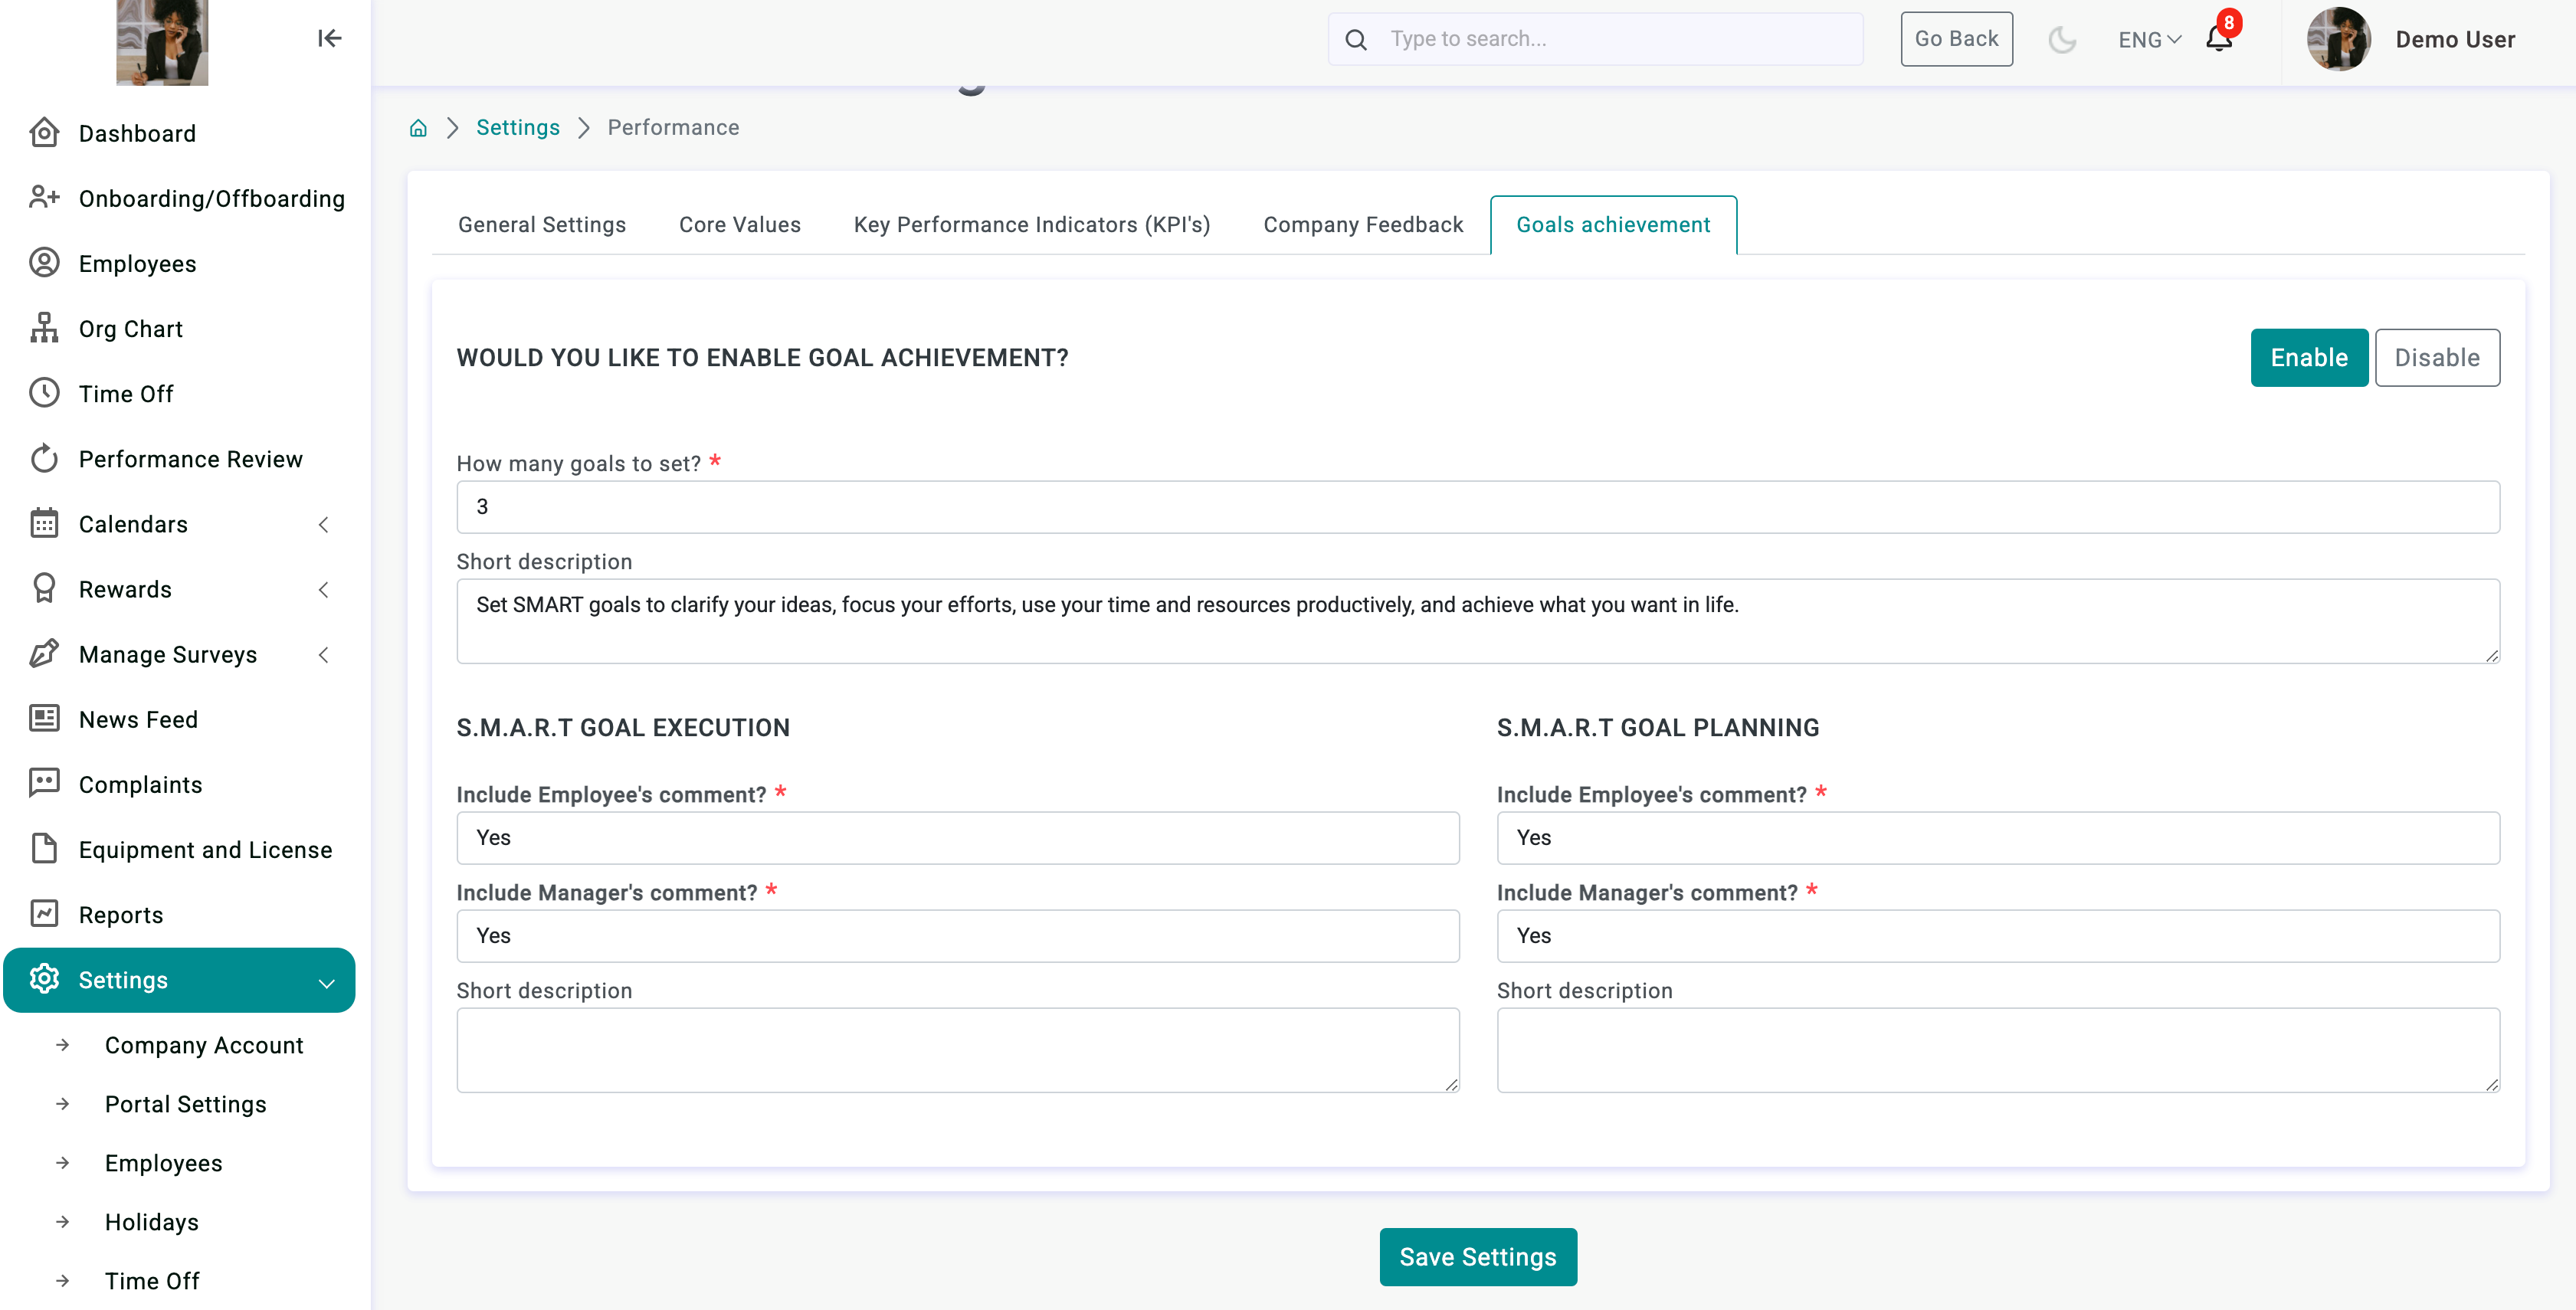Image resolution: width=2576 pixels, height=1310 pixels.
Task: Click the News Feed newspaper icon
Action: [x=44, y=718]
